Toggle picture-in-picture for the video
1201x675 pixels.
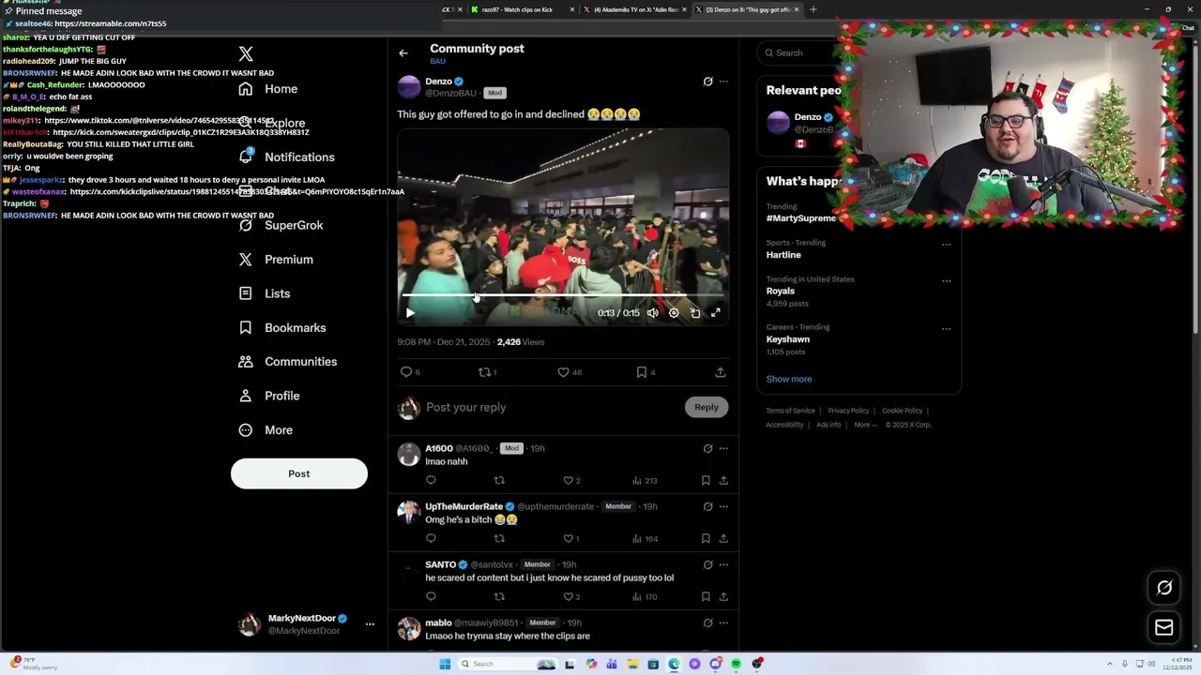pyautogui.click(x=695, y=313)
